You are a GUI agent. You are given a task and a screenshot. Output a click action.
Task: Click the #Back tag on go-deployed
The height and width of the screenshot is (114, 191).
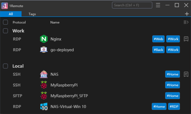click(x=158, y=50)
